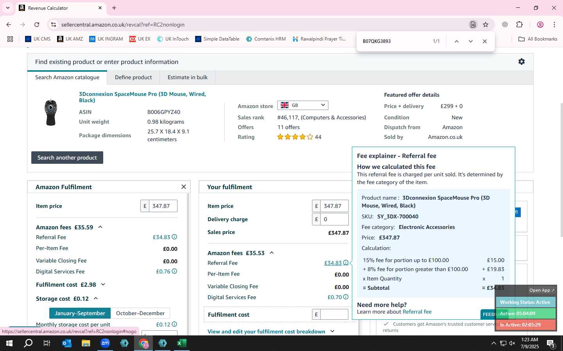Show info for Digital Services Fee £0.70
Viewport: 563px width, 351px height.
click(x=346, y=297)
